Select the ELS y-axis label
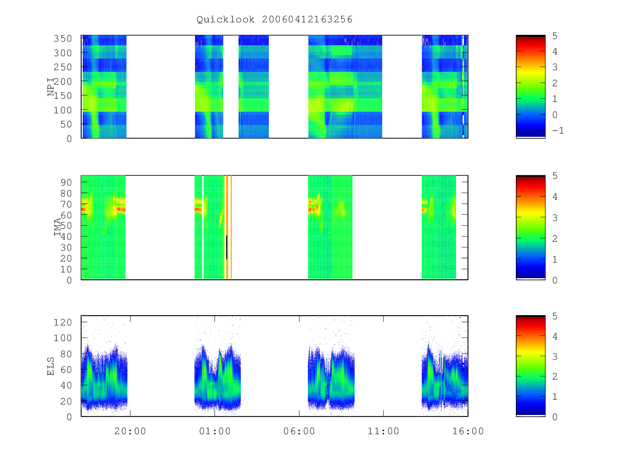The height and width of the screenshot is (468, 624). [51, 366]
